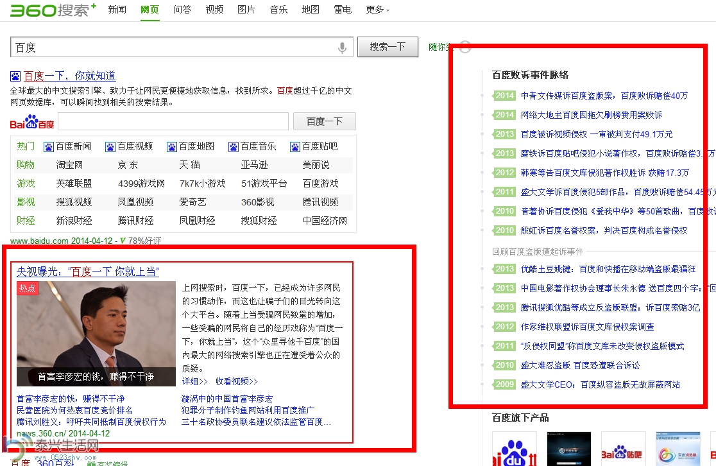Open the 百度一下，你就知道 result link
Image resolution: width=716 pixels, height=466 pixels.
(x=69, y=76)
